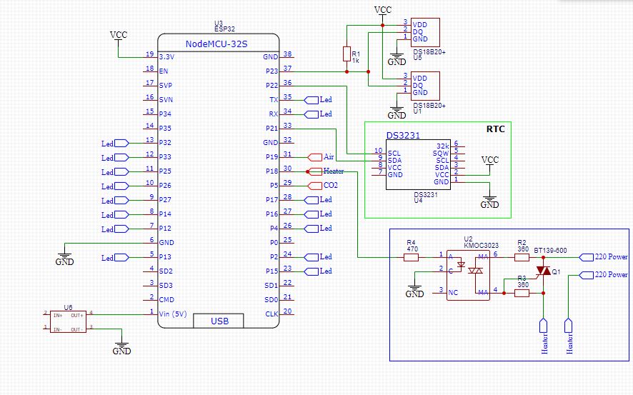Click the Q1 BT139-600 triac symbol

544,271
